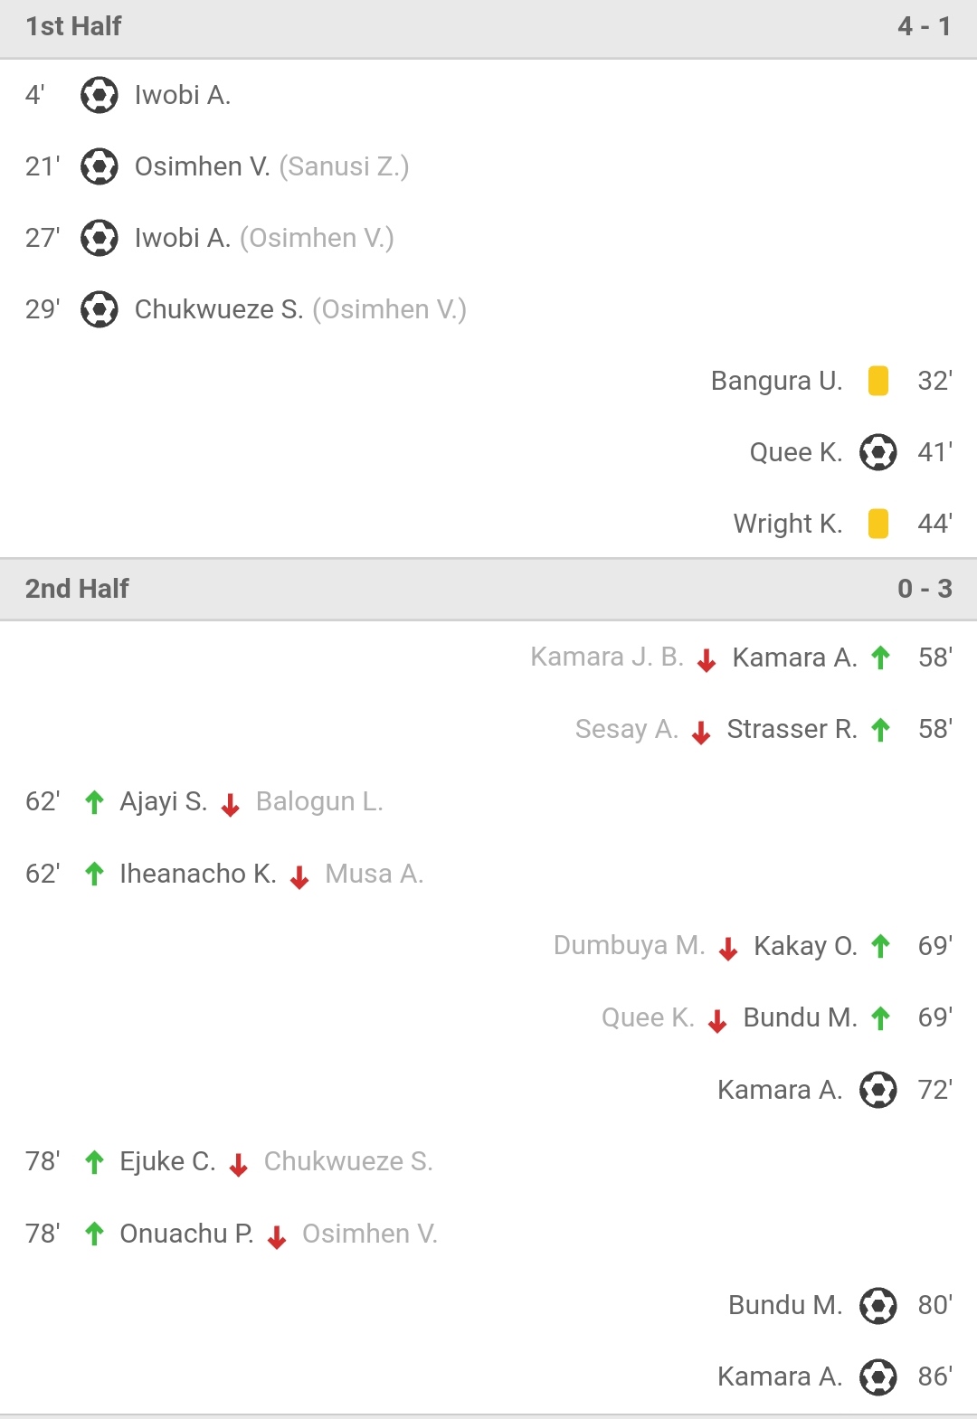Tap red sub-out arrow beside Balogun L.
The width and height of the screenshot is (977, 1419).
click(231, 804)
